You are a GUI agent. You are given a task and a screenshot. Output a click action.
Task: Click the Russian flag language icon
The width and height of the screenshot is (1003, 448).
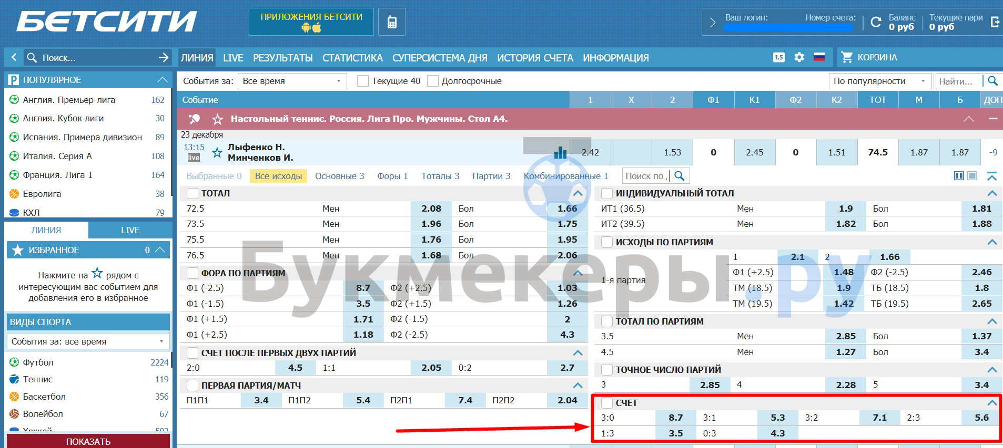819,57
